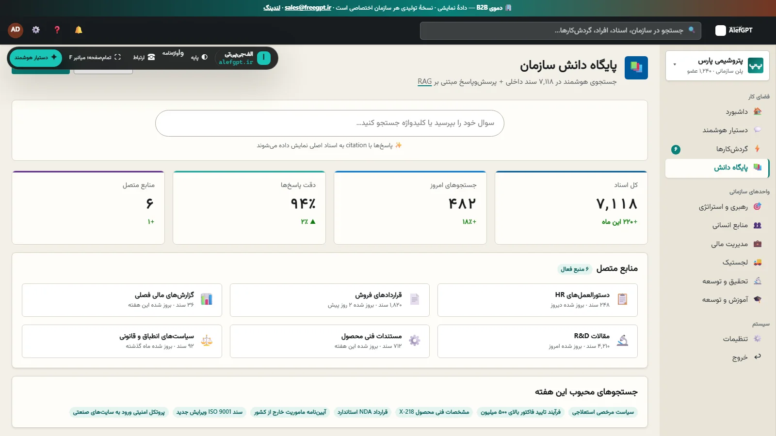This screenshot has width=776, height=436.
Task: Expand the پتروشیمی پارس organization switcher arrow
Action: (x=675, y=64)
